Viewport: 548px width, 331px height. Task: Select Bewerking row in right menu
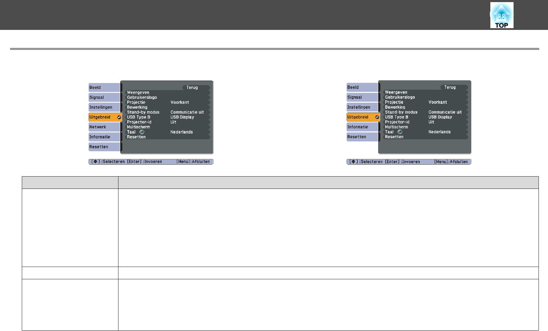tap(426, 107)
